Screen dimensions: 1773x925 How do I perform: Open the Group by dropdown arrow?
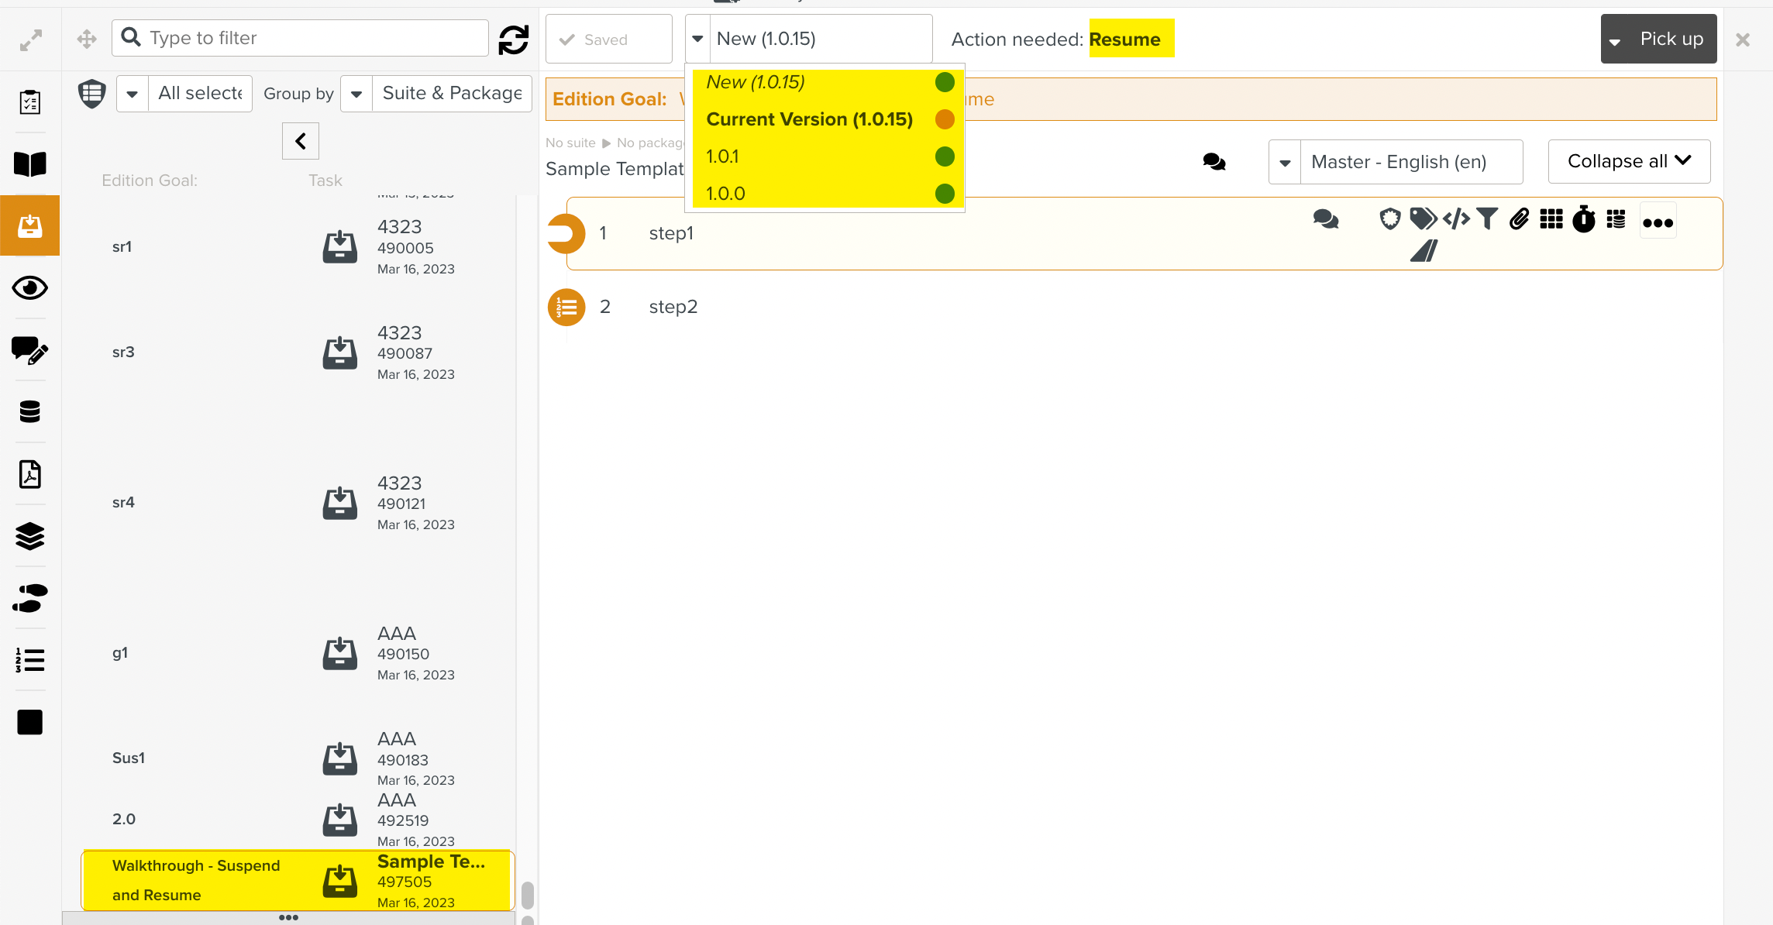(356, 94)
